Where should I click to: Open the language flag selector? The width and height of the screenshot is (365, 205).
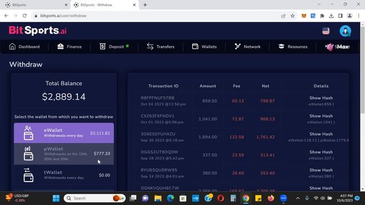(326, 31)
